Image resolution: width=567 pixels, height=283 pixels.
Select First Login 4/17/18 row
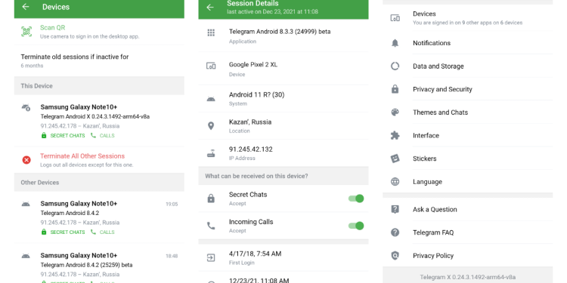(x=283, y=258)
